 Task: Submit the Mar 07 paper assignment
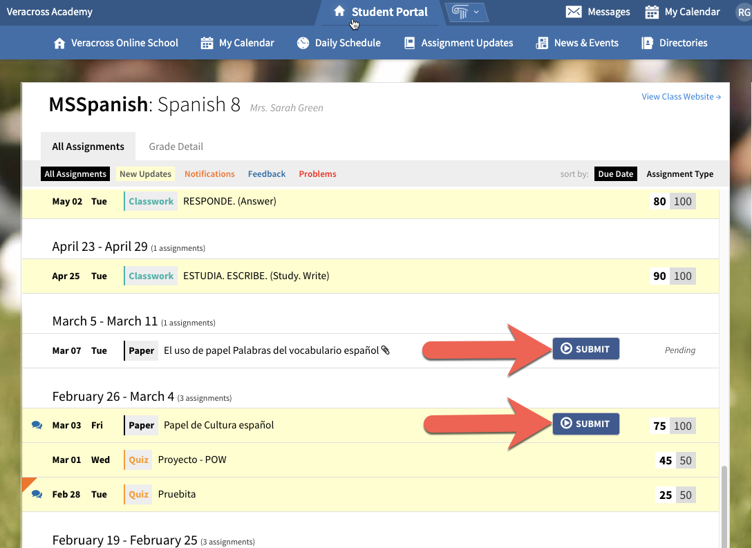(585, 348)
